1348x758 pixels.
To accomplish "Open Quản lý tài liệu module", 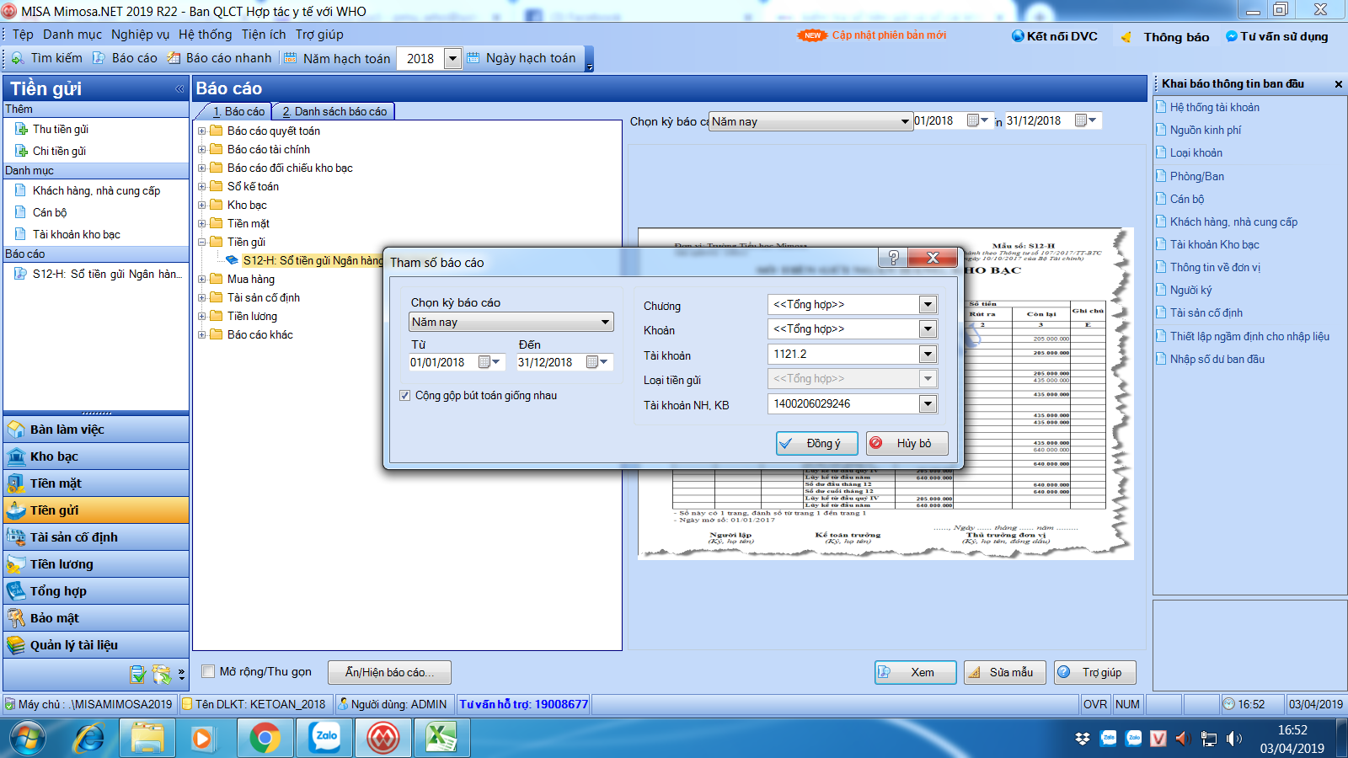I will (x=96, y=645).
